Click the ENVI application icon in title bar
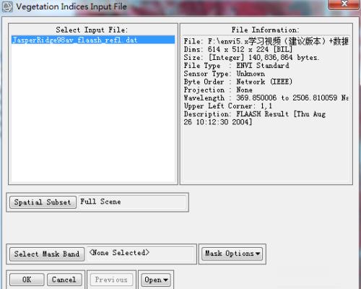Viewport: 361px width, 289px height. pos(7,7)
